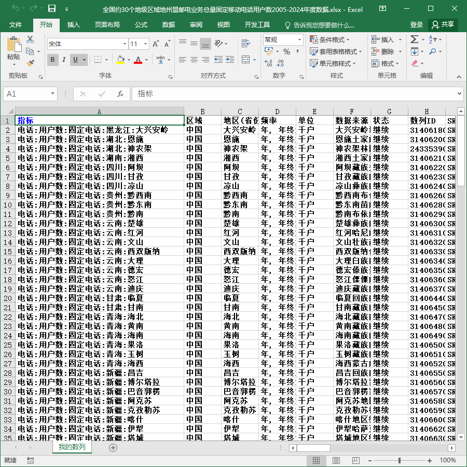This screenshot has width=467, height=467.
Task: Toggle Underline formatting
Action: point(76,60)
